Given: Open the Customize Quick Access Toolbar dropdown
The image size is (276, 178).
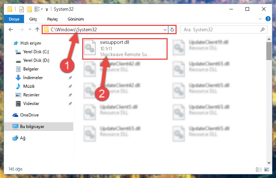Looking at the screenshot, I should 47,9.
